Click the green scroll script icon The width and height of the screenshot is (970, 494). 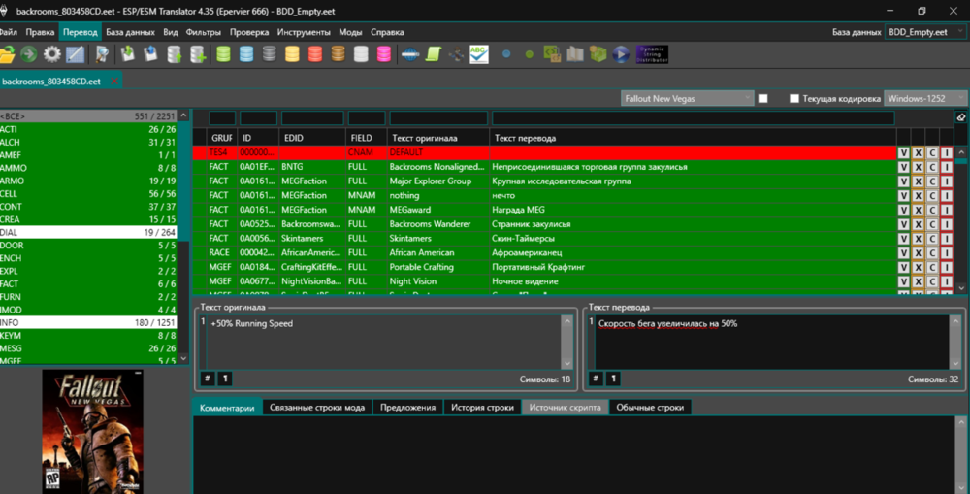[x=433, y=54]
